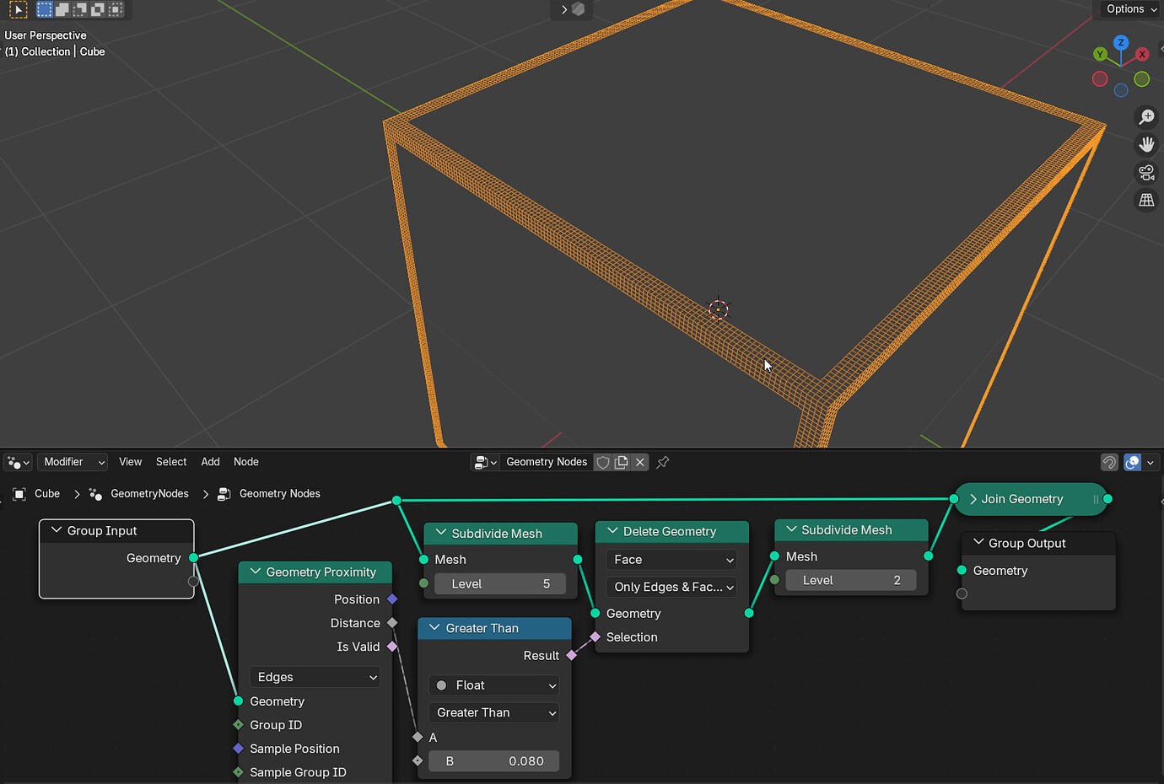1164x784 pixels.
Task: Open the Add menu in node editor
Action: point(210,462)
